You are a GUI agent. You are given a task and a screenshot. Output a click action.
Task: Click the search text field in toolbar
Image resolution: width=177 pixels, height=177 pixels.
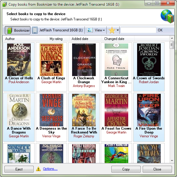tap(138, 30)
